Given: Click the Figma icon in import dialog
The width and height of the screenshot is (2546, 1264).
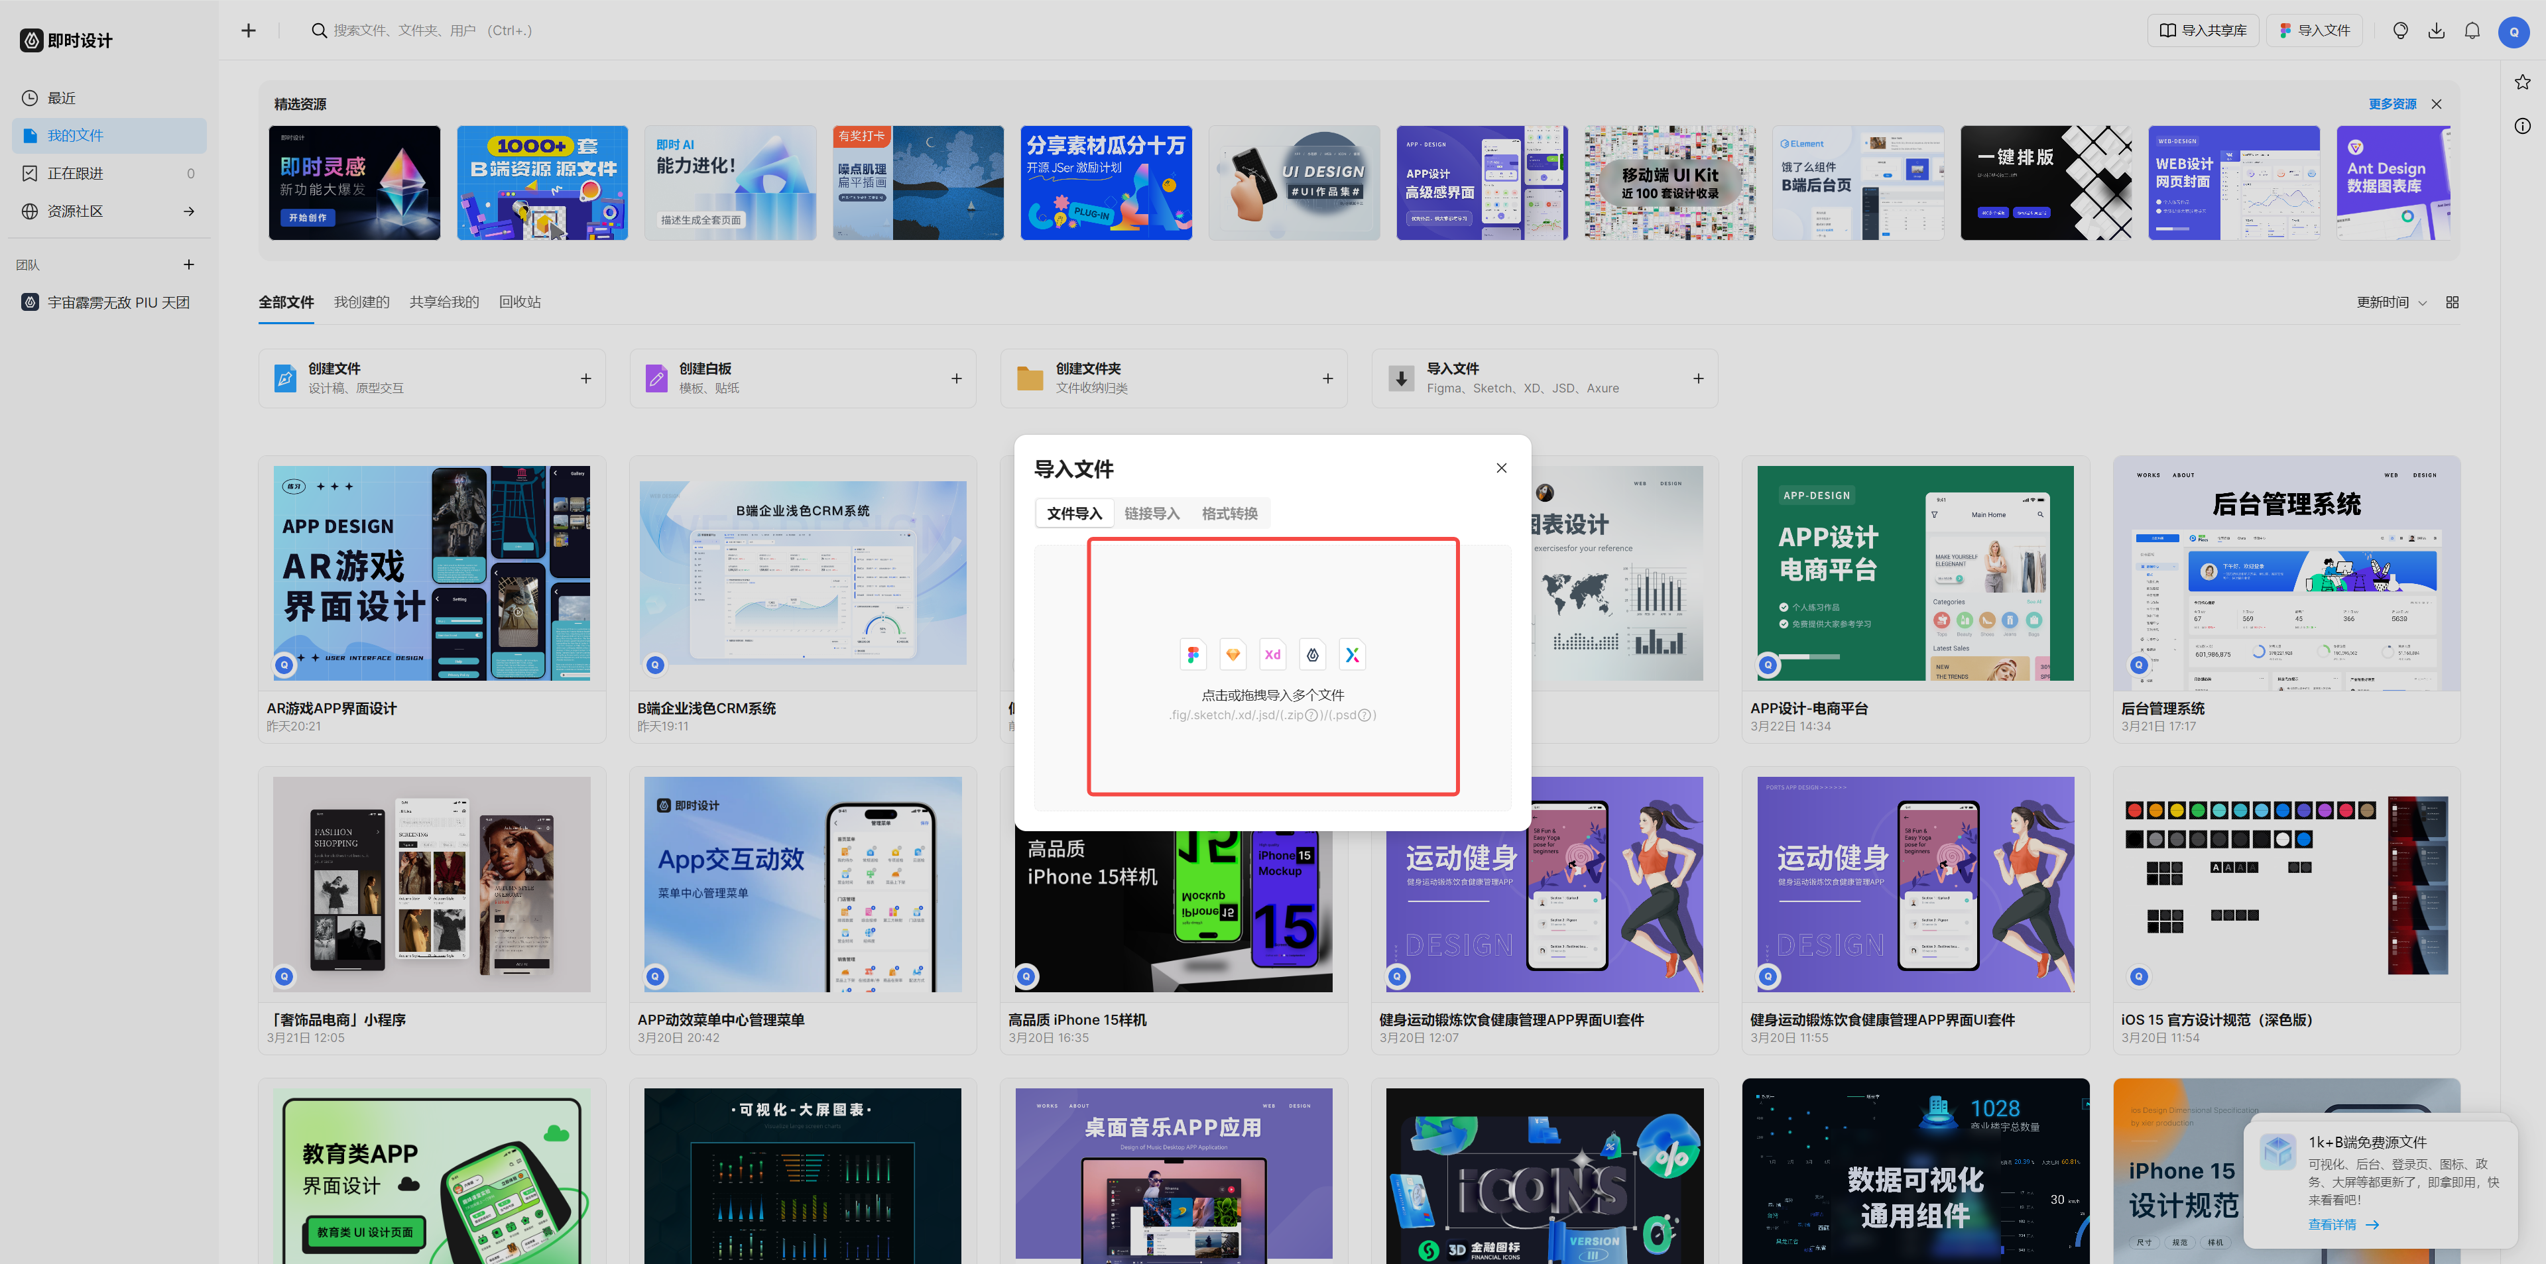Looking at the screenshot, I should (1193, 654).
